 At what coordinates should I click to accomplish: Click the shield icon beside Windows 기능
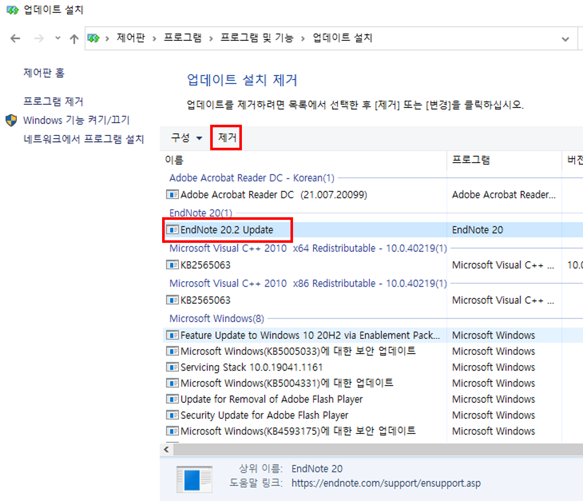pyautogui.click(x=11, y=120)
